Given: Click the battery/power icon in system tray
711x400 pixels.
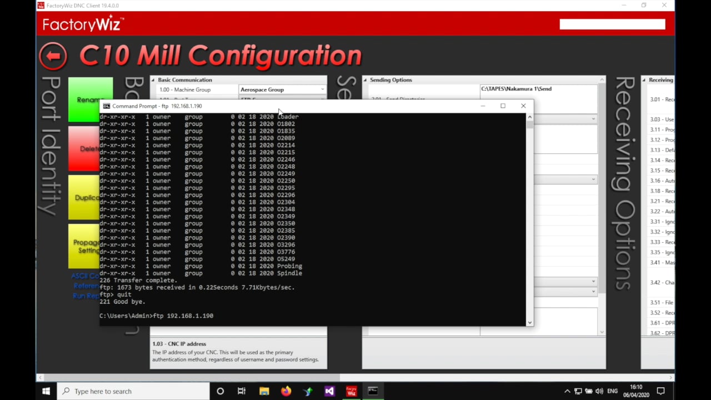Looking at the screenshot, I should pos(589,391).
